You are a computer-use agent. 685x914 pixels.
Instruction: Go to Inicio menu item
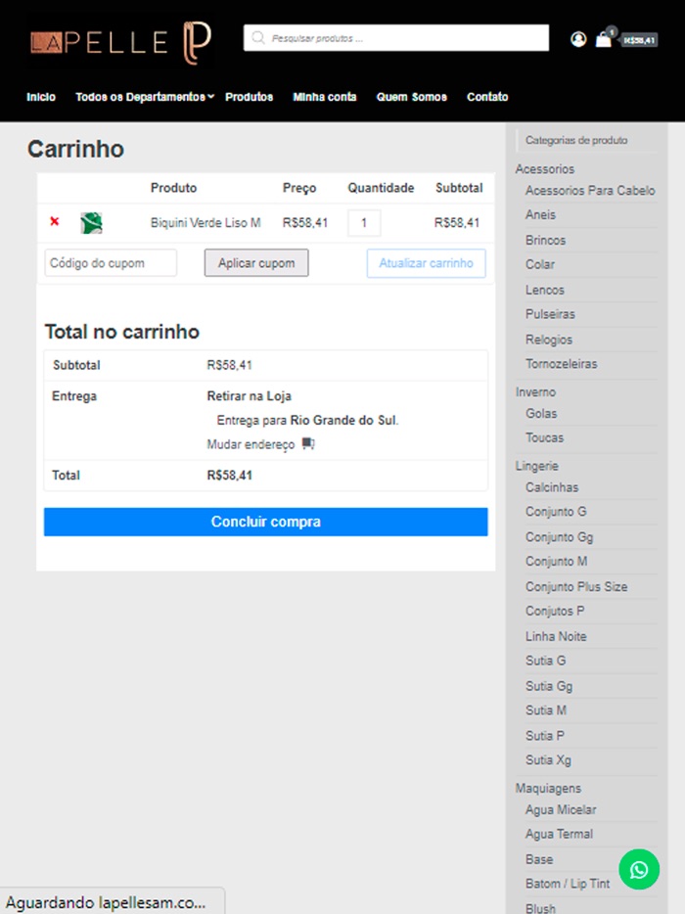pyautogui.click(x=41, y=97)
